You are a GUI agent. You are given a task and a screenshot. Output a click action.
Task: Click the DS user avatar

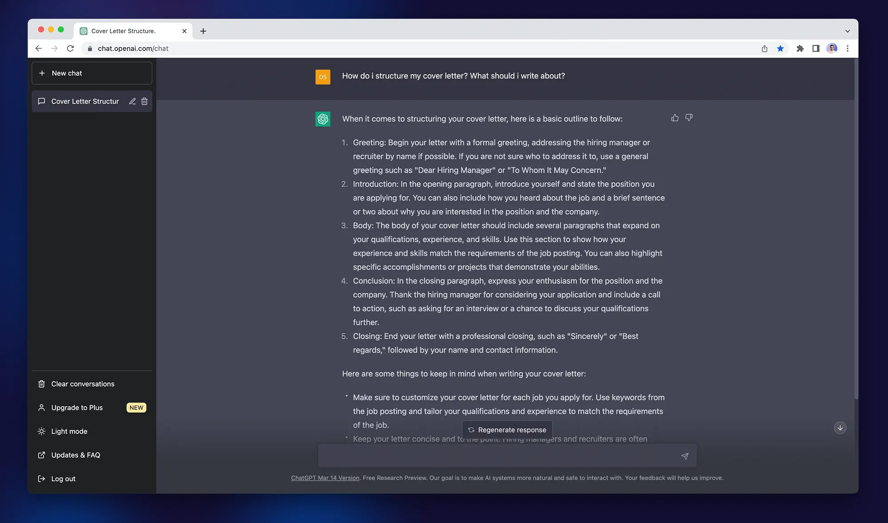pos(323,77)
